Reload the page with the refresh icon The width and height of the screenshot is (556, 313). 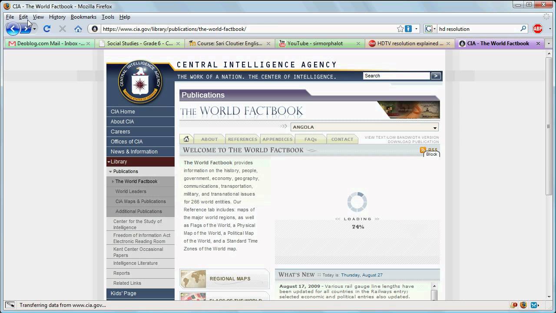[47, 29]
